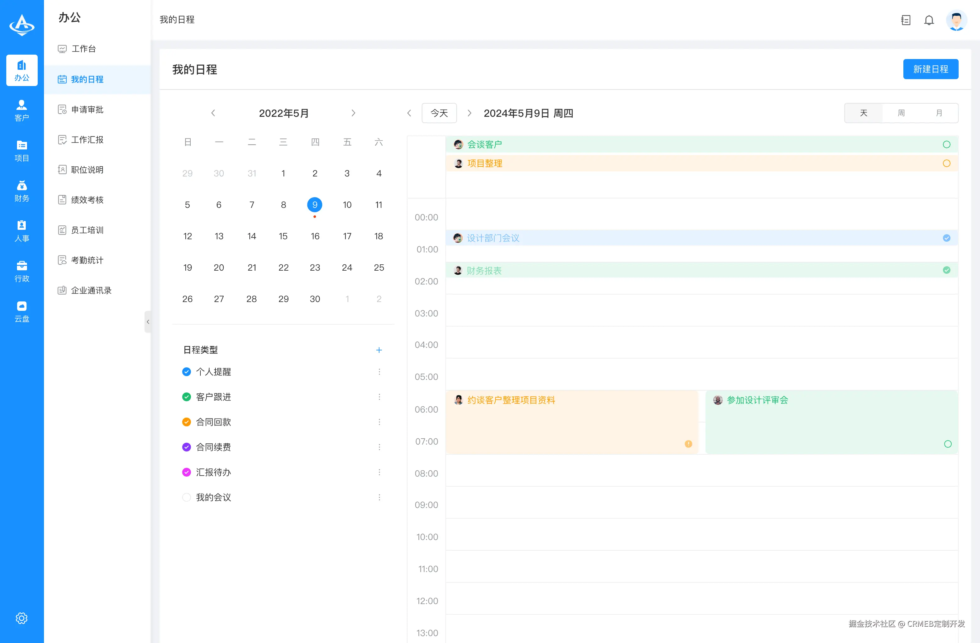
Task: Collapse the left panel using the edge chevron
Action: coord(148,321)
